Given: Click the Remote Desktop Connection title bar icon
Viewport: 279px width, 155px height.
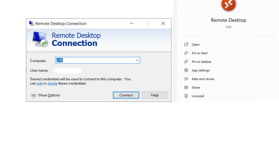Looking at the screenshot, I should point(31,23).
